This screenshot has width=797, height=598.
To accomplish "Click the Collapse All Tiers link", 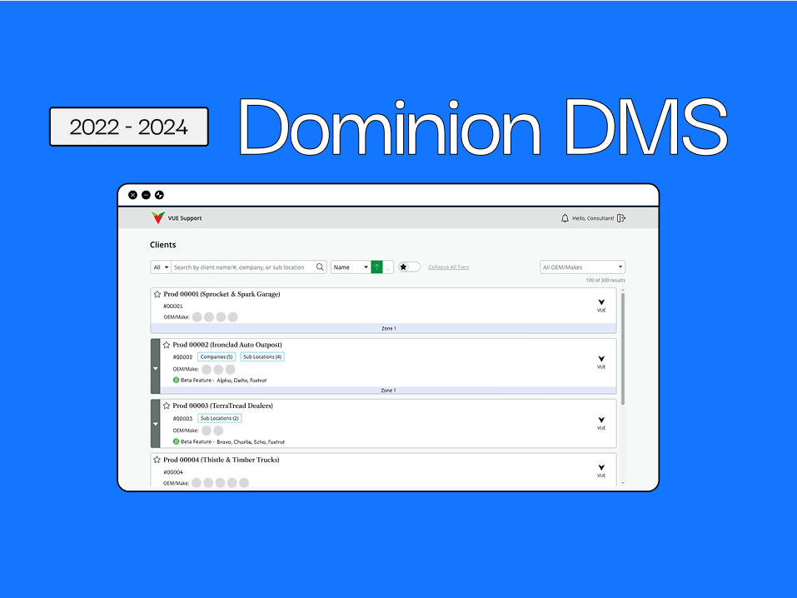I will click(449, 267).
